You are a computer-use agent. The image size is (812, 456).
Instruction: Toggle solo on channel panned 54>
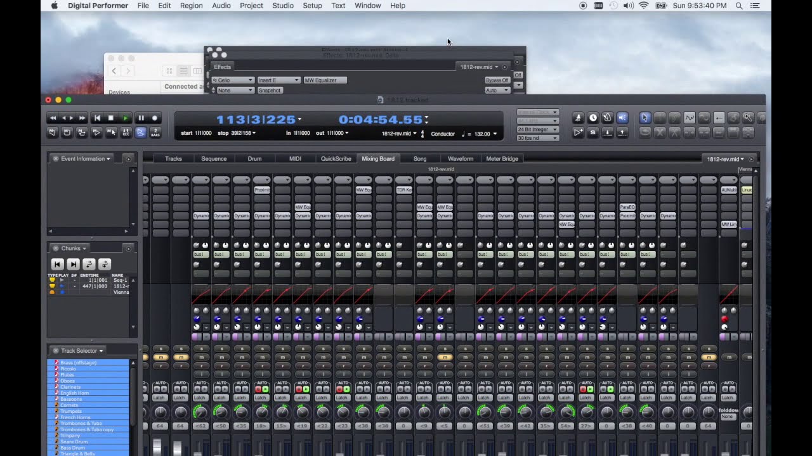click(x=566, y=349)
